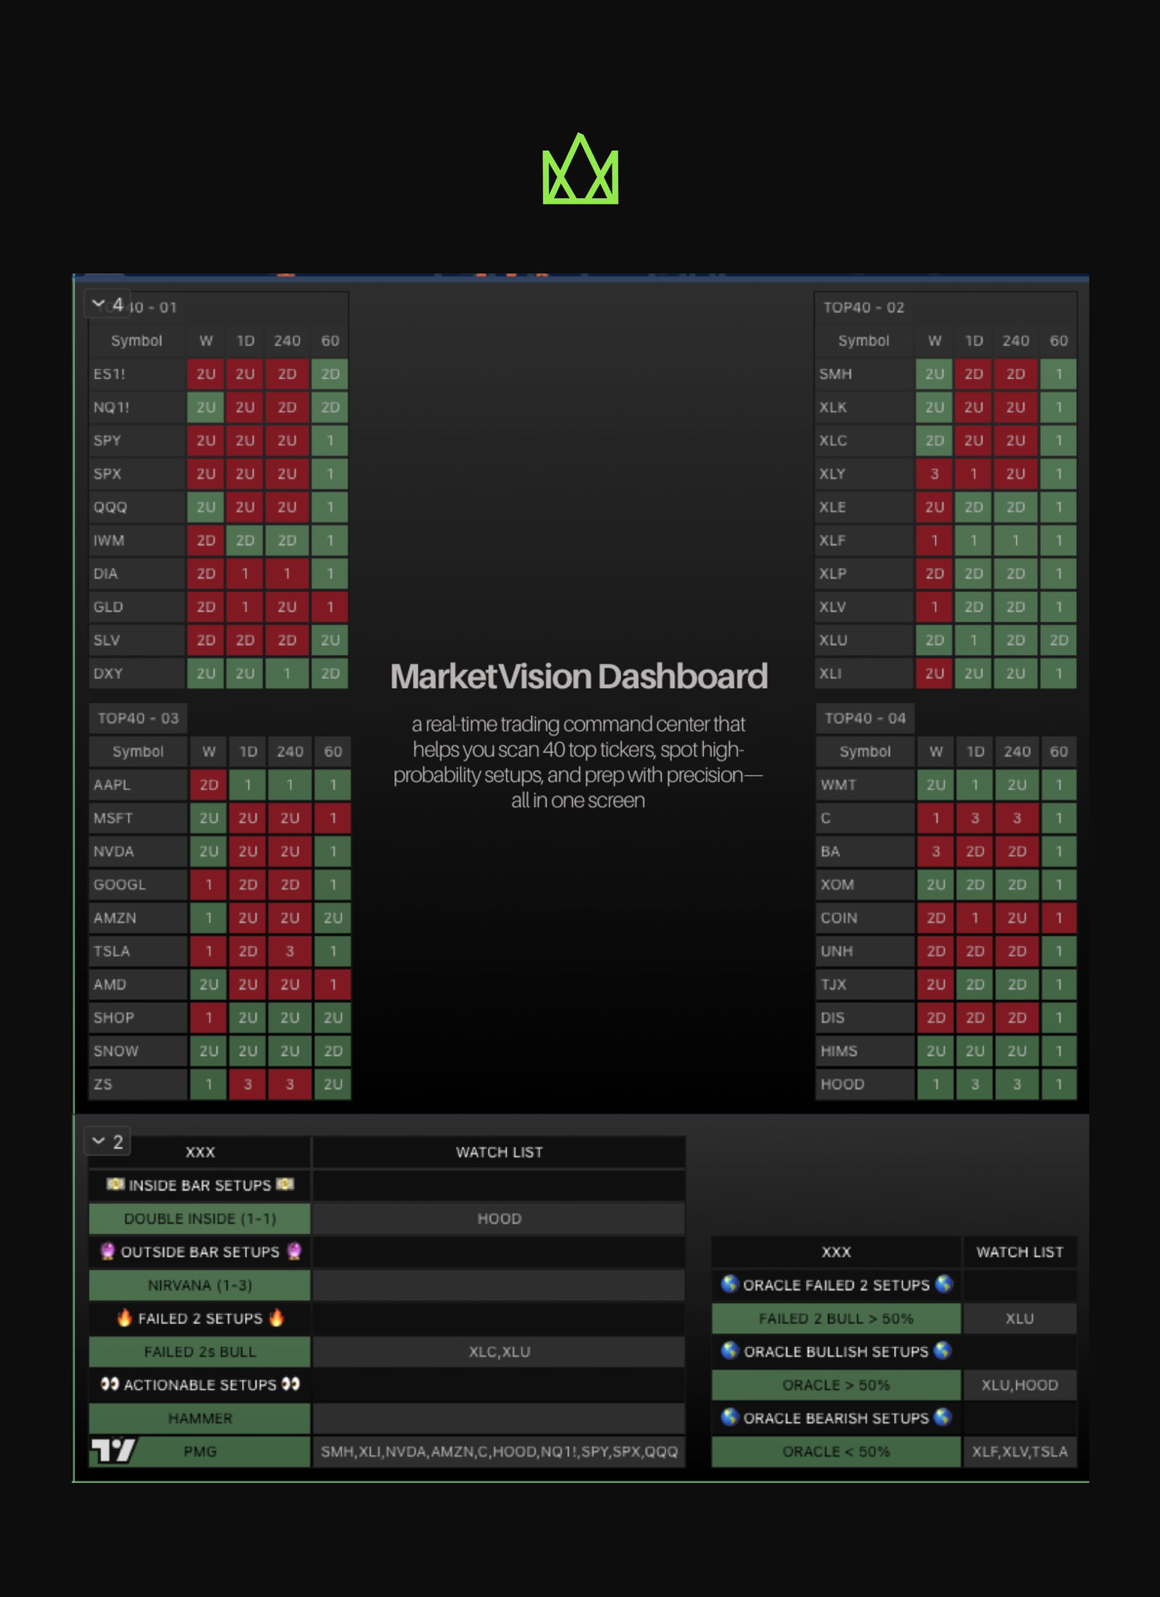Click the UNH symbol cell
The height and width of the screenshot is (1597, 1160).
coord(865,951)
